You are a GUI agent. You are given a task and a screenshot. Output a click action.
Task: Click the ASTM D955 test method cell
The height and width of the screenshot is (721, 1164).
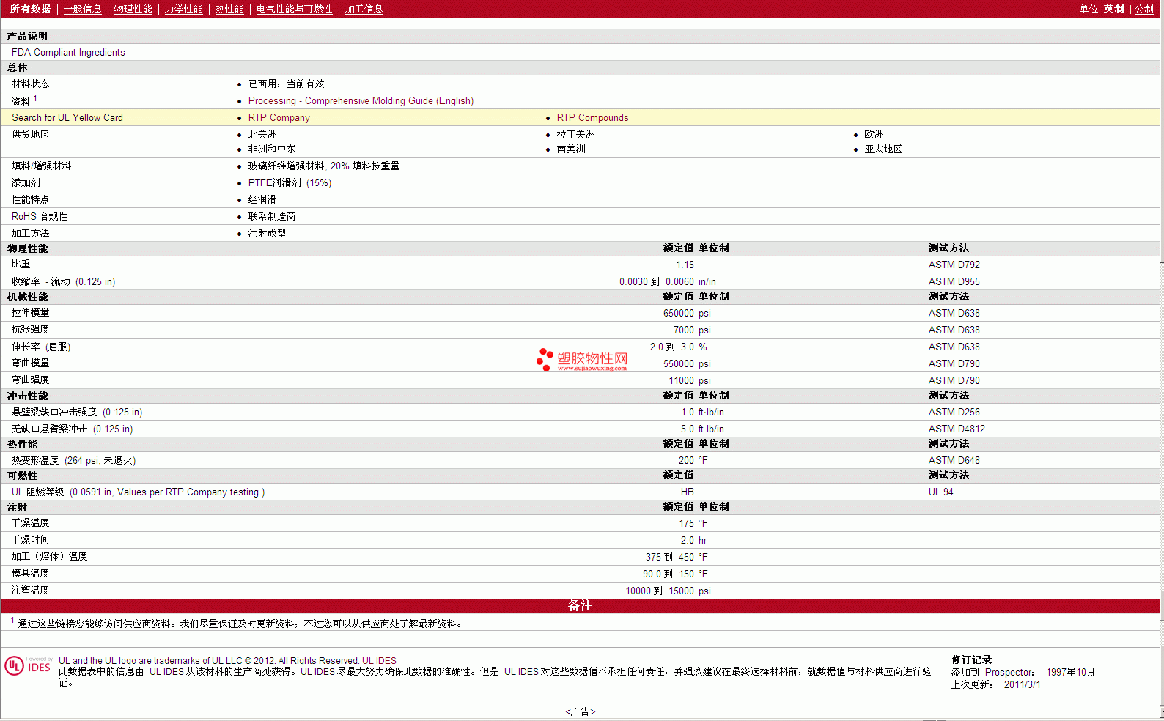954,282
